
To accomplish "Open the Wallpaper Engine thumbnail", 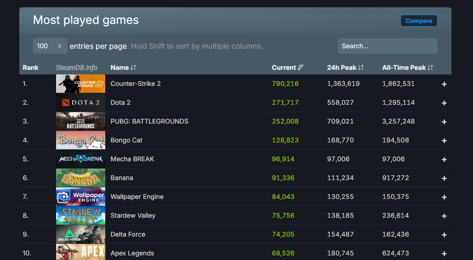I will (x=80, y=197).
